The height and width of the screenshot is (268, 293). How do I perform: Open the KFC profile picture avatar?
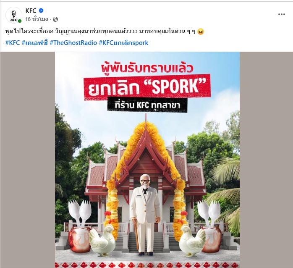(14, 16)
